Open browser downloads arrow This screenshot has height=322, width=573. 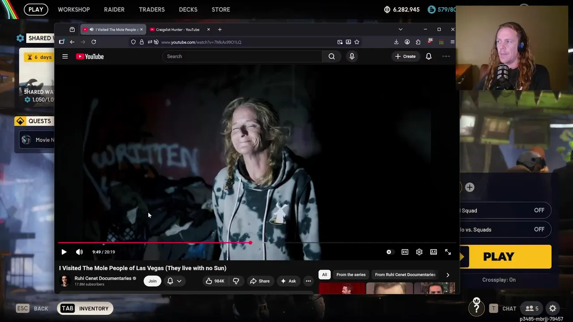pyautogui.click(x=396, y=42)
